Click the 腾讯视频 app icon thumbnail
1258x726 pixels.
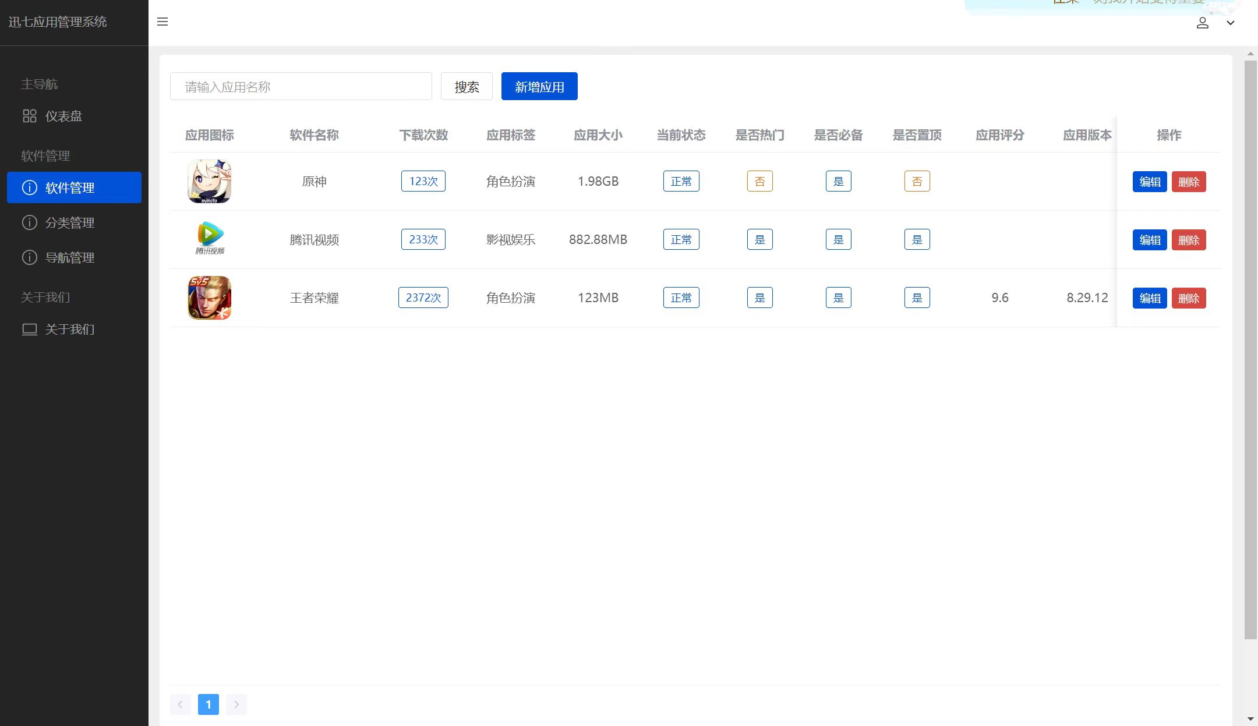(x=209, y=239)
